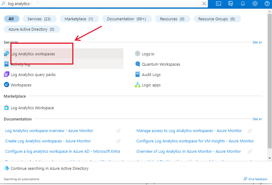Image resolution: width=272 pixels, height=185 pixels.
Task: Open Quantum Workspaces service
Action: (x=161, y=64)
